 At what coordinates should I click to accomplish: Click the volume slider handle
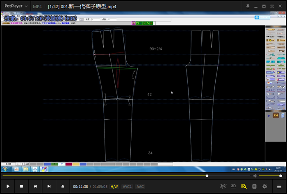tap(280, 176)
